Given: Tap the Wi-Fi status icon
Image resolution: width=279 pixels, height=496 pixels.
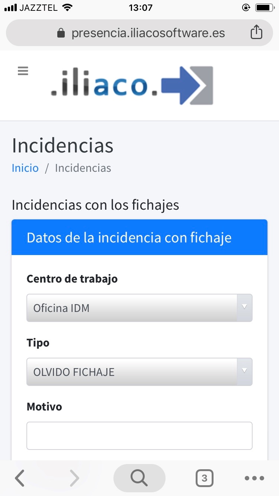Looking at the screenshot, I should click(x=67, y=7).
